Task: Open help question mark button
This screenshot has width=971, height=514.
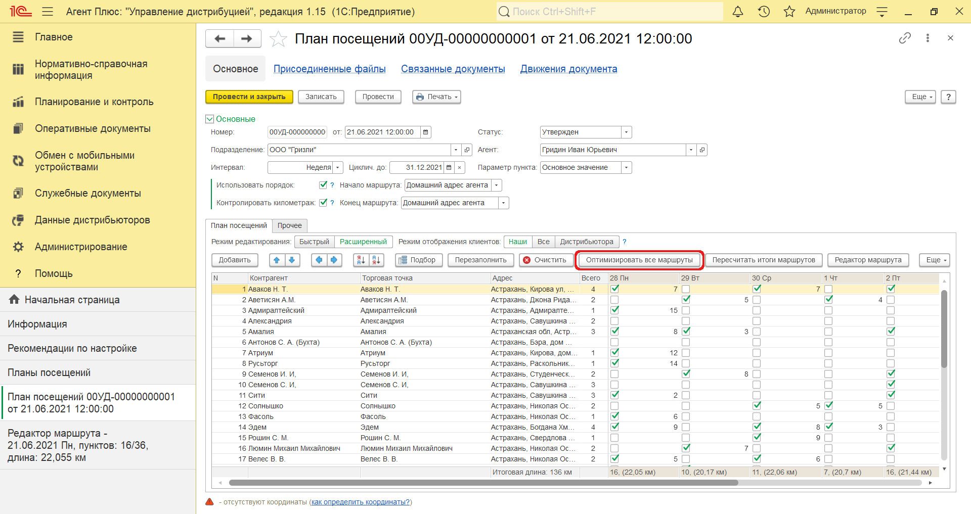Action: (x=948, y=97)
